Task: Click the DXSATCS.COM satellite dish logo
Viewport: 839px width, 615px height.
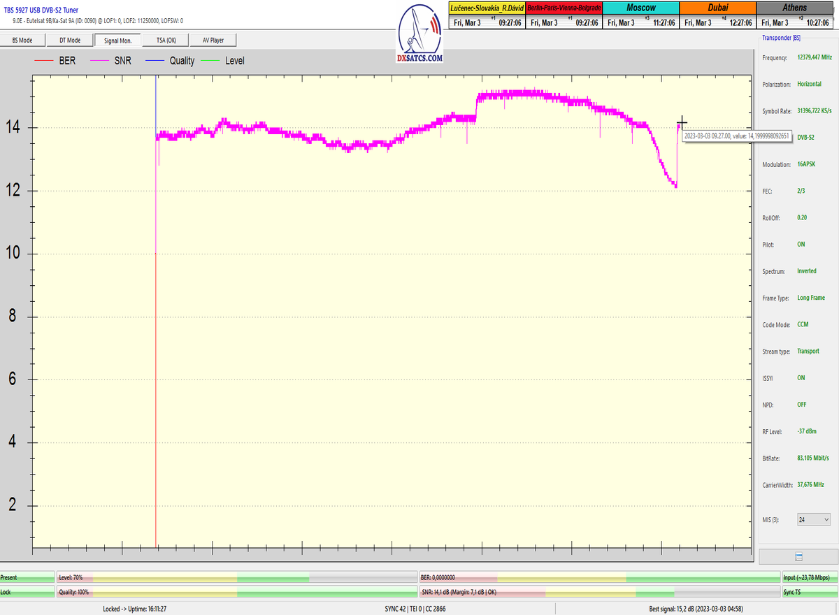Action: pos(419,35)
